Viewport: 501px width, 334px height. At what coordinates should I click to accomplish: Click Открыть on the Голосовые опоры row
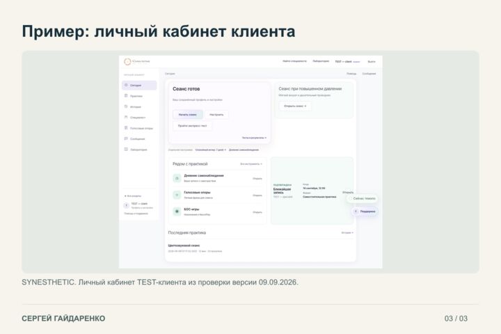coord(257,196)
